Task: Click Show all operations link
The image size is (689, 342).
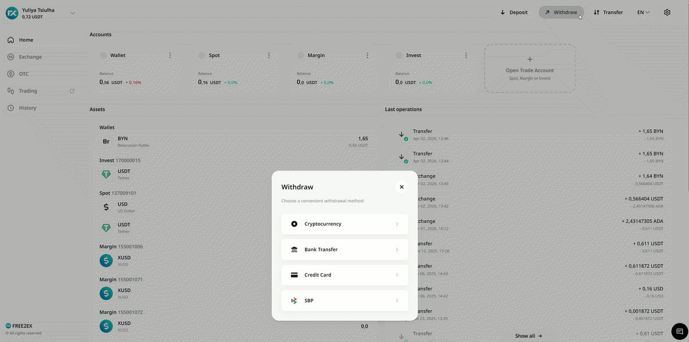Action: point(528,336)
